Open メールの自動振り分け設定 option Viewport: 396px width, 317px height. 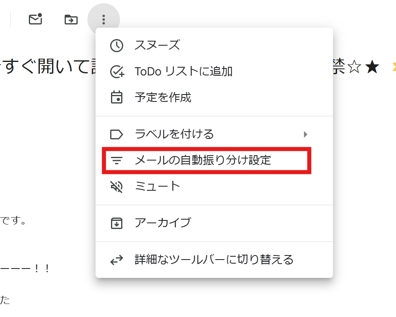203,160
